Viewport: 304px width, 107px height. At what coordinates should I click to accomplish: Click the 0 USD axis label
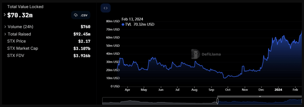pyautogui.click(x=115, y=86)
